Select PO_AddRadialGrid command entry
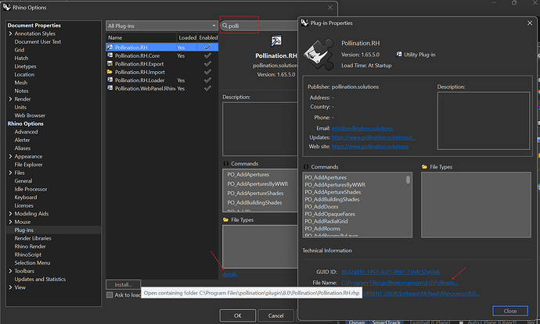The image size is (540, 324). [x=326, y=221]
